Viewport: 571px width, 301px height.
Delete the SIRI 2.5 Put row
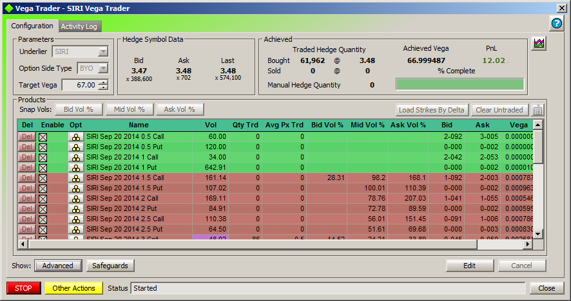click(27, 230)
